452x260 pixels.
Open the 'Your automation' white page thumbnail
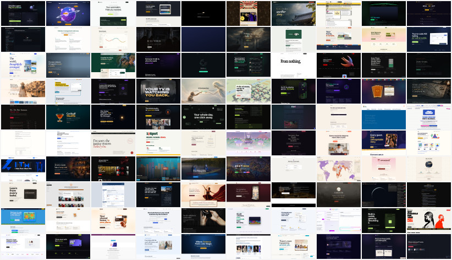[x=113, y=13]
